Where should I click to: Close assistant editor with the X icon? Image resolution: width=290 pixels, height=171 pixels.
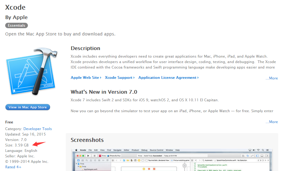click(x=268, y=160)
